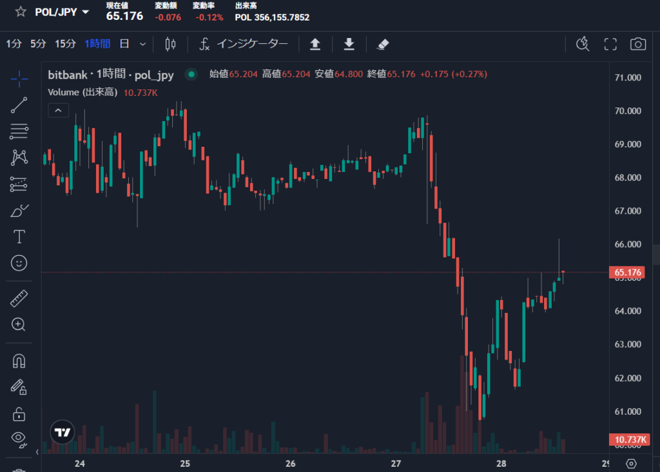Open the emoji sticker tool

[18, 263]
